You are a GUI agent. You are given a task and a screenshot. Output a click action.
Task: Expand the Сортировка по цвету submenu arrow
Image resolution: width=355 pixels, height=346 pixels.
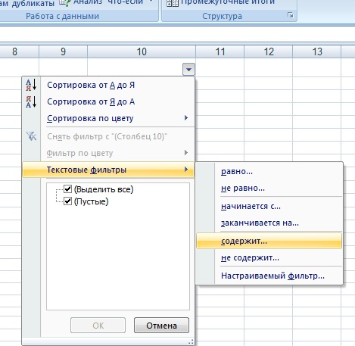coord(186,118)
